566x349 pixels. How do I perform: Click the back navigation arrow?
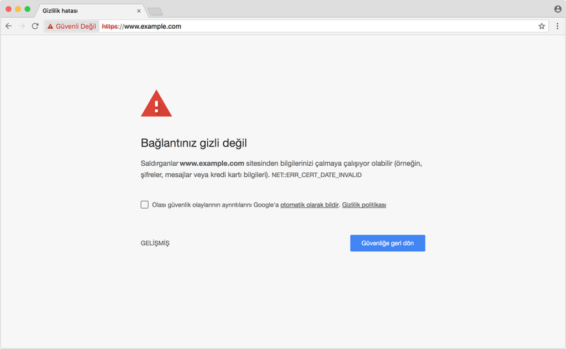click(x=8, y=26)
